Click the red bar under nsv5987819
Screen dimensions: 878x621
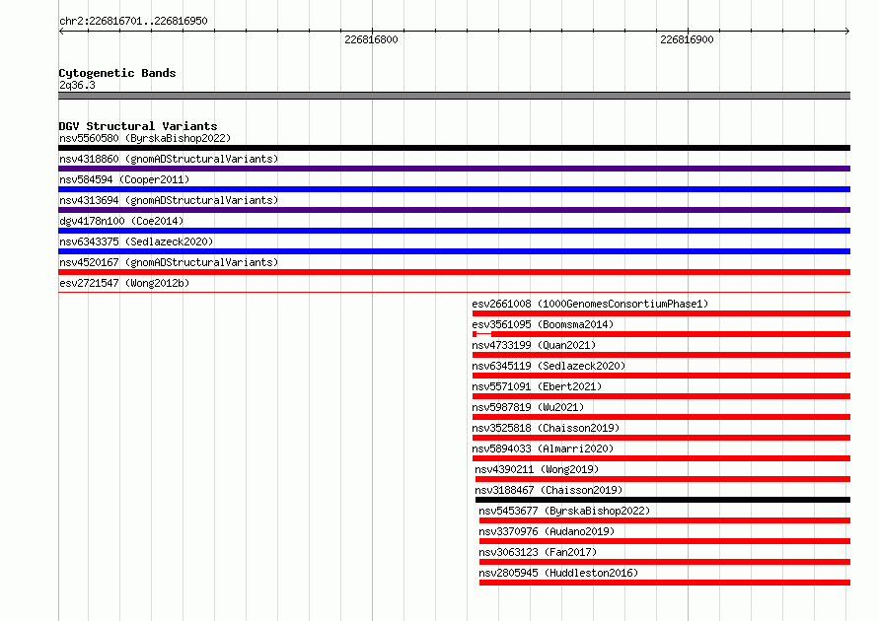pos(661,417)
